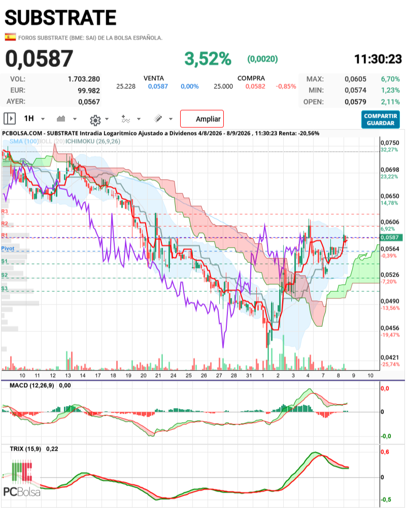Click the COMPRA price 0,0582
The height and width of the screenshot is (508, 406).
tap(255, 86)
